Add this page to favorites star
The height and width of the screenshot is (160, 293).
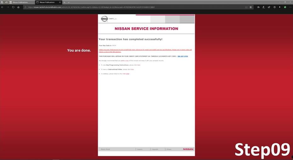(250, 7)
